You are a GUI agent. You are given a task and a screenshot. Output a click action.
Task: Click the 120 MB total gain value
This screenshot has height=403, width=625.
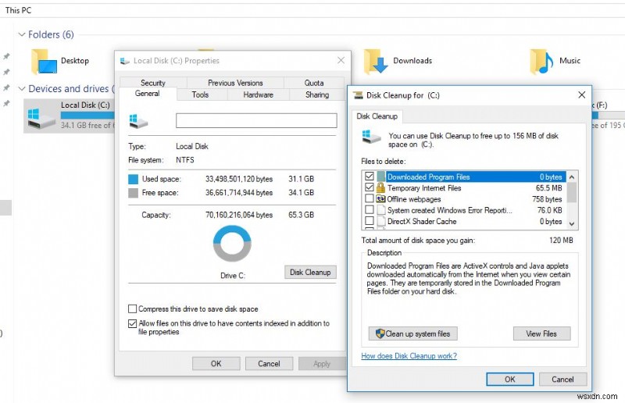pyautogui.click(x=561, y=241)
